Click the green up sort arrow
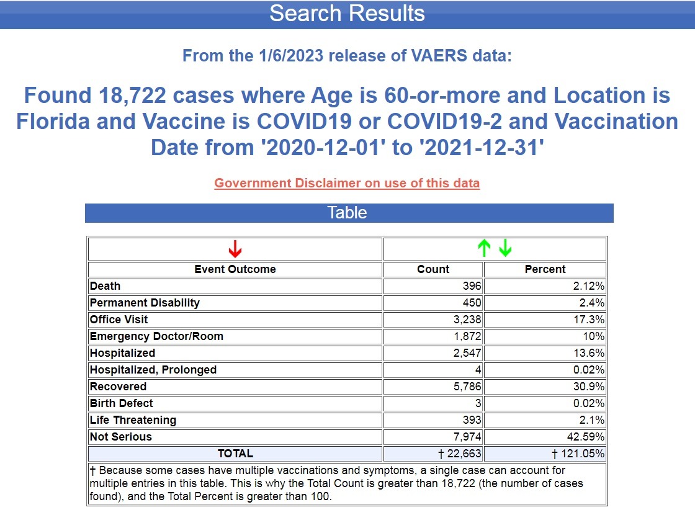 tap(485, 249)
